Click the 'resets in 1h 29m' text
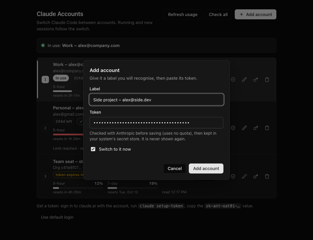Screen dimensions: 313x240 coord(67,139)
